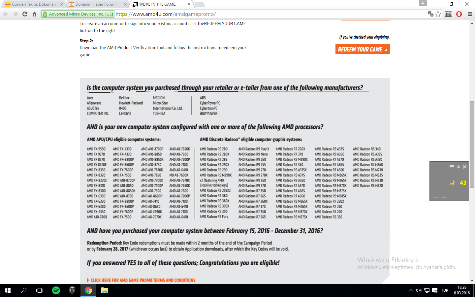Viewport: 475px width, 297px height.
Task: Open the browser home page
Action: pos(34,14)
